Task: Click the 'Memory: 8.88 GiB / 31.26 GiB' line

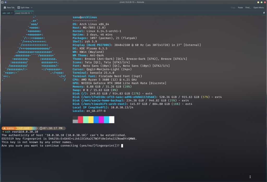Action: [x=102, y=87]
